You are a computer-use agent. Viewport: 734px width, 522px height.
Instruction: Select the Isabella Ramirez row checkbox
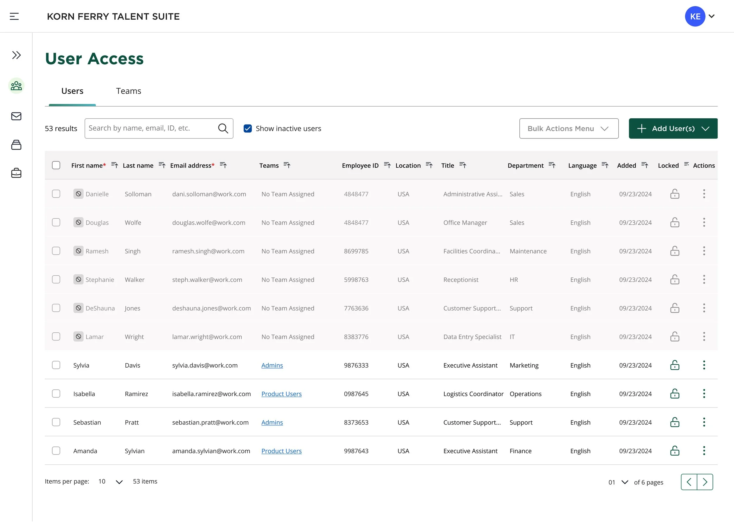coord(56,394)
